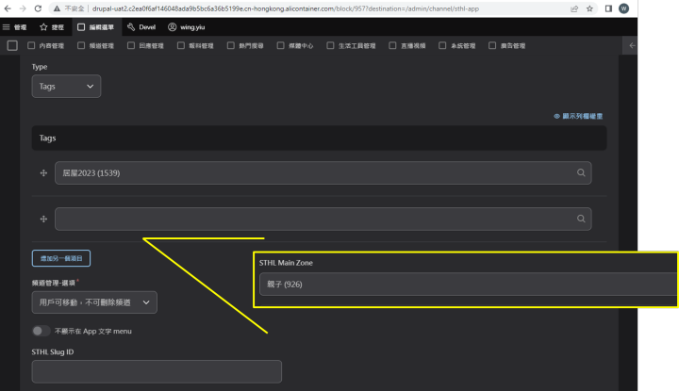Open the 內容管理 menu item

39,45
